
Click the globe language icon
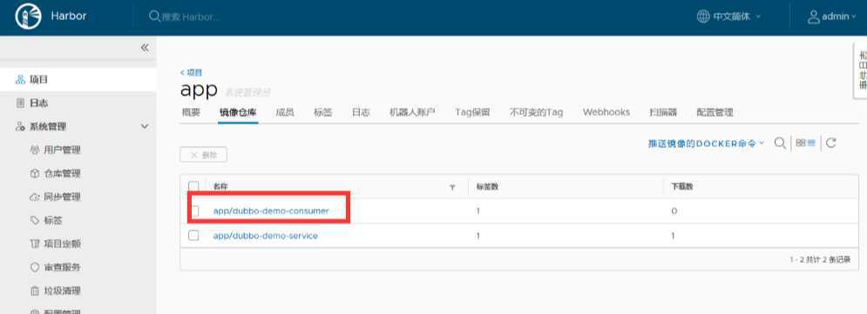(703, 17)
